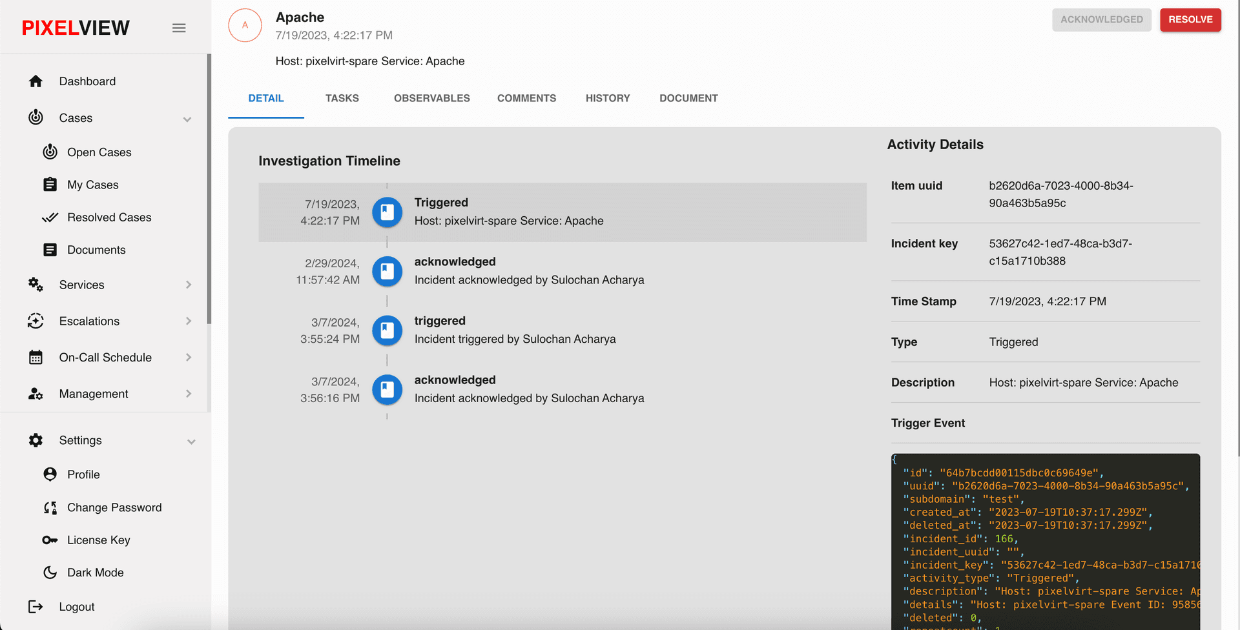Click the Cases power icon

(36, 117)
